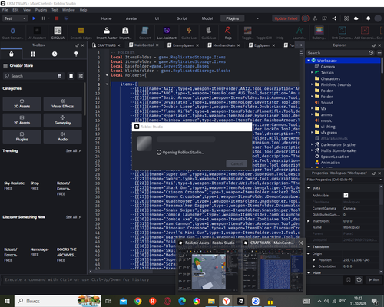
Task: Expand the vfx green folder
Action: 312,132
